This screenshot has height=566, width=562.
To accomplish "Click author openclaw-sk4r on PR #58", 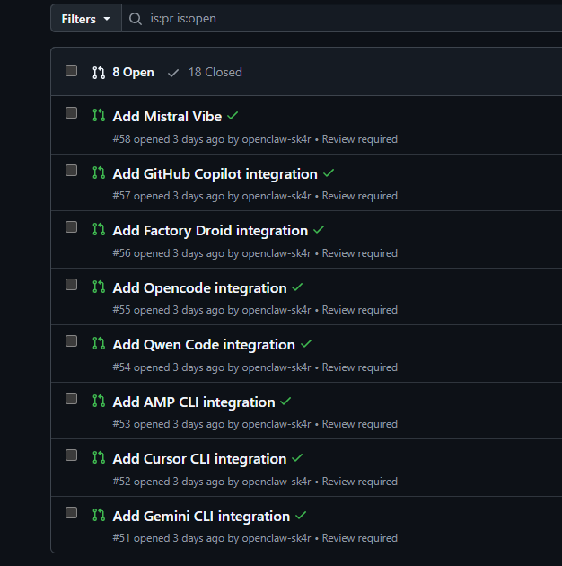I will pyautogui.click(x=277, y=139).
